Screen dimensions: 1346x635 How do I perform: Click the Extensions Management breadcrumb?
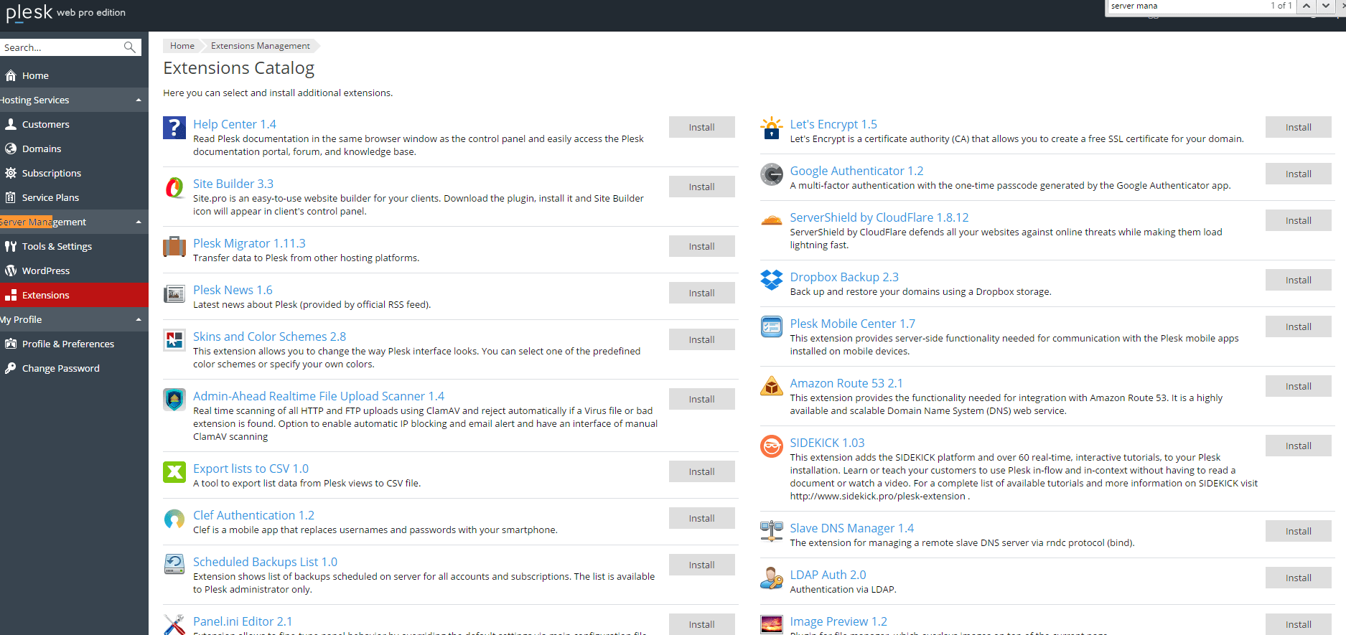pyautogui.click(x=261, y=46)
